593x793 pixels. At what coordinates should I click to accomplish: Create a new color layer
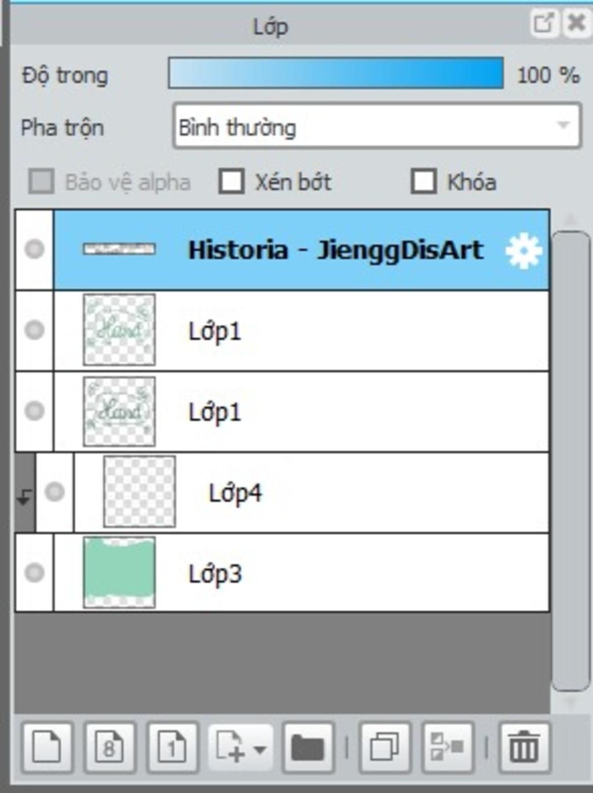47,747
